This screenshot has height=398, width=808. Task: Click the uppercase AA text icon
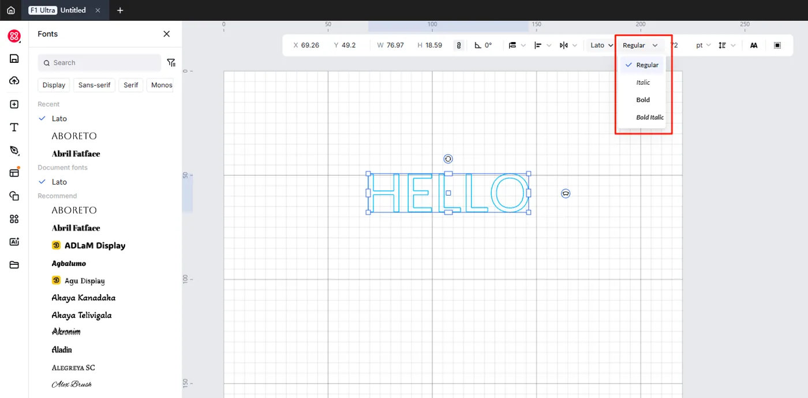tap(754, 45)
